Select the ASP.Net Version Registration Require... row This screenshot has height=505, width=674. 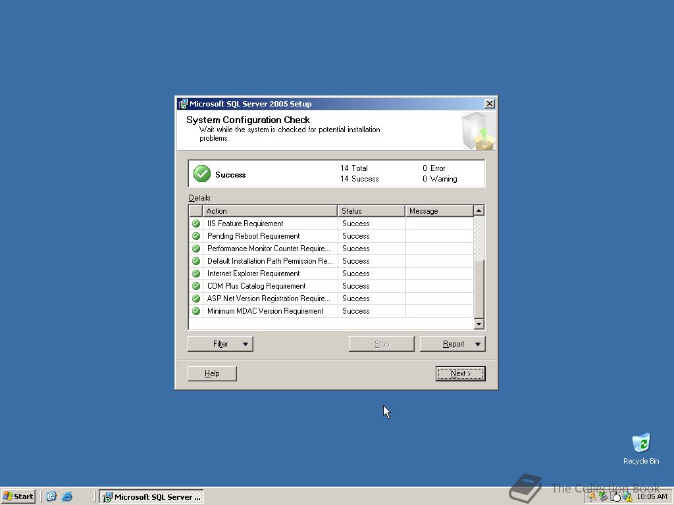[332, 298]
